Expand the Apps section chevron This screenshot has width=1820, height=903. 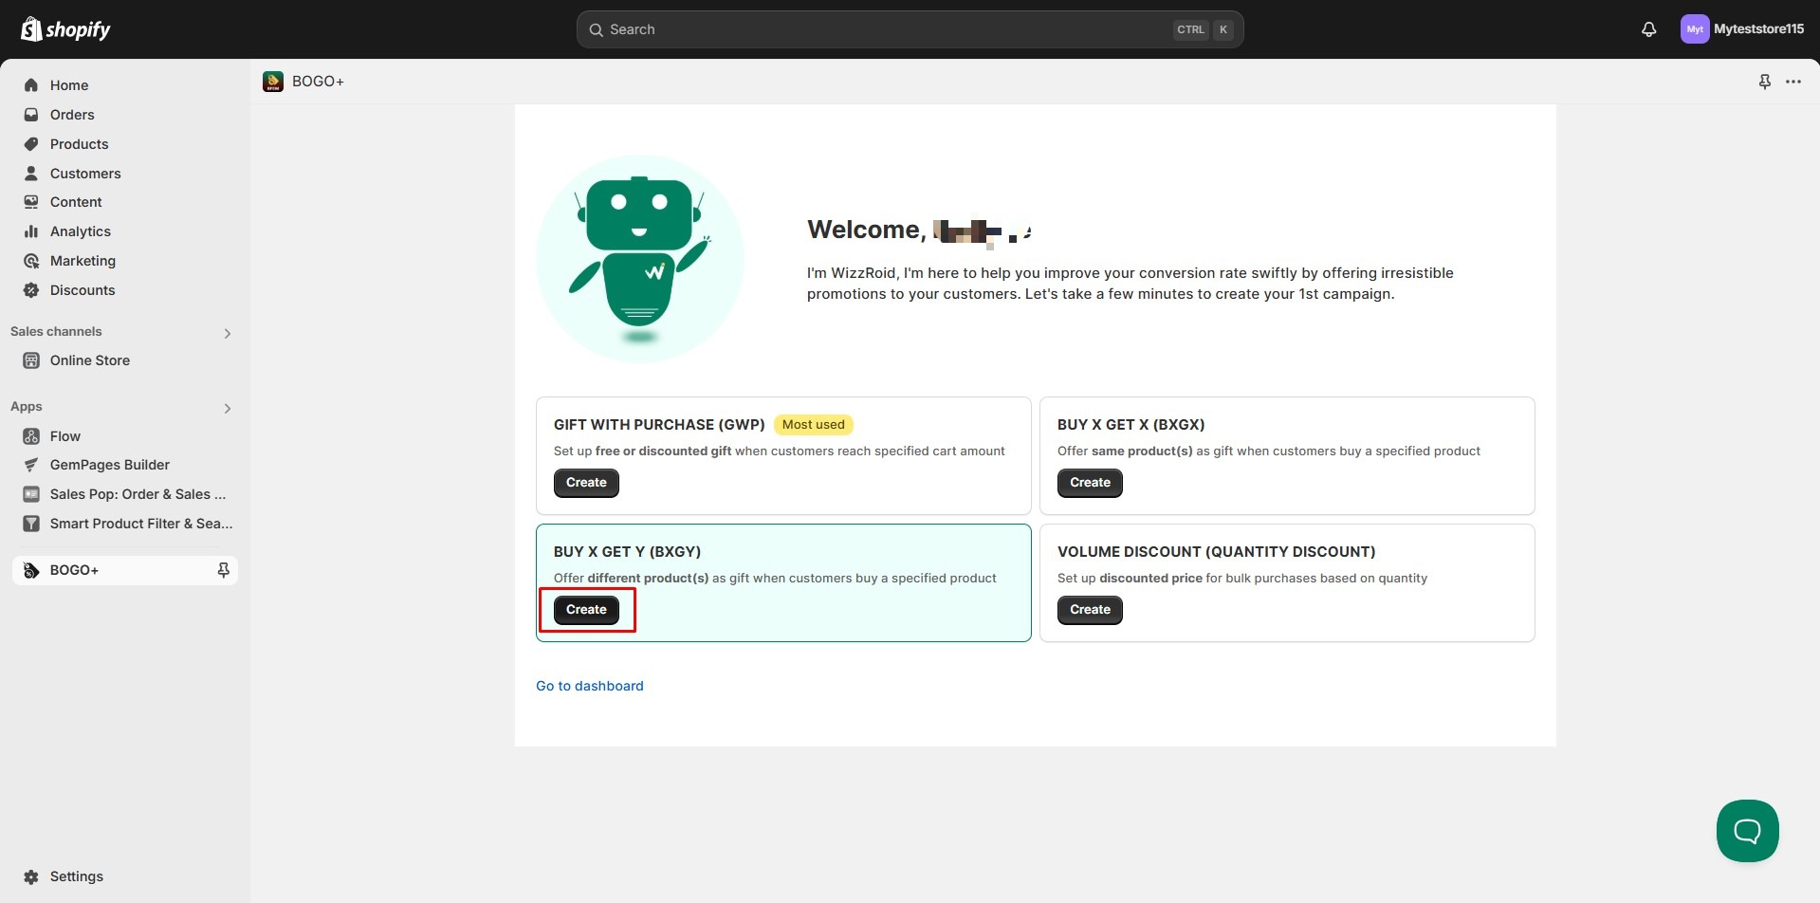[227, 408]
